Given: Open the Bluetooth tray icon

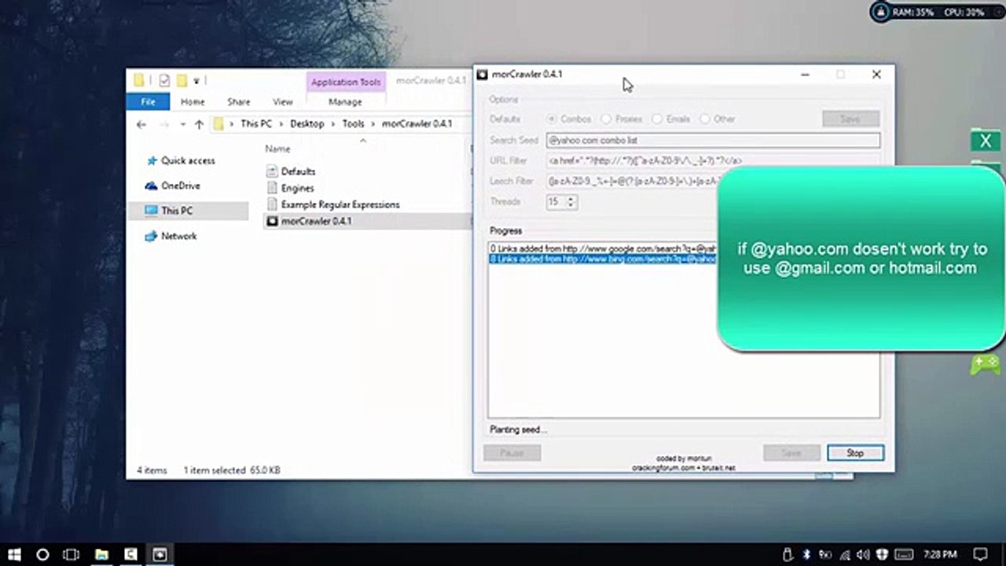Looking at the screenshot, I should coord(806,554).
